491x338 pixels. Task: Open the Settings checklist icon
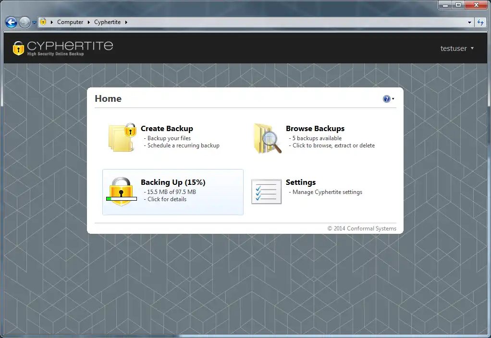pyautogui.click(x=267, y=192)
